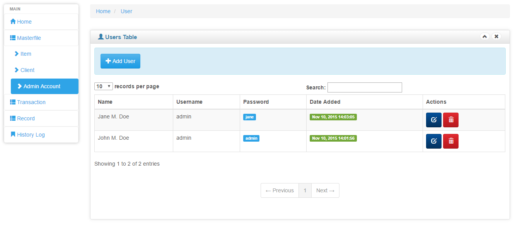Click the Masterfile sidebar icon
This screenshot has height=226, width=515.
(x=13, y=38)
